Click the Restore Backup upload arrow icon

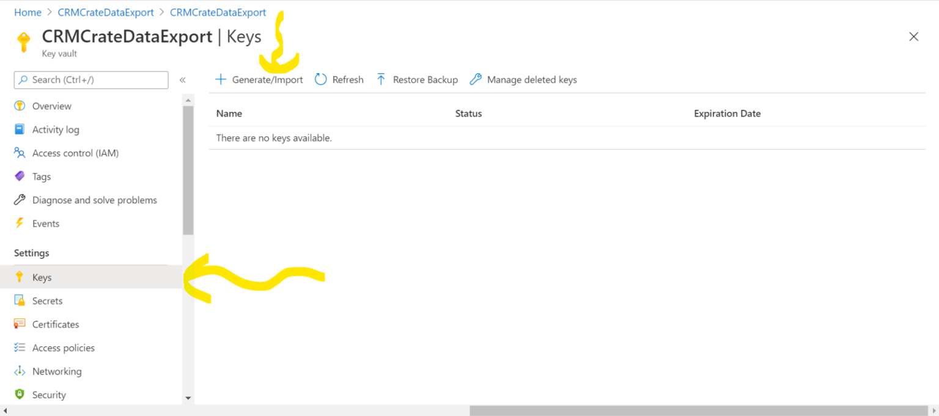click(381, 79)
